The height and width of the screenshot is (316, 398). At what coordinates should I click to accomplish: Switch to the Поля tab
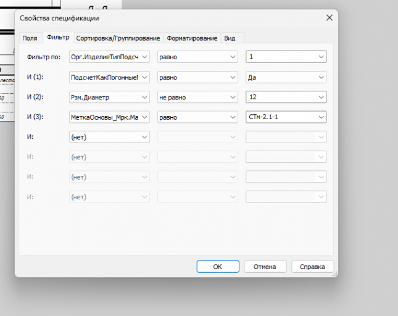pyautogui.click(x=30, y=38)
